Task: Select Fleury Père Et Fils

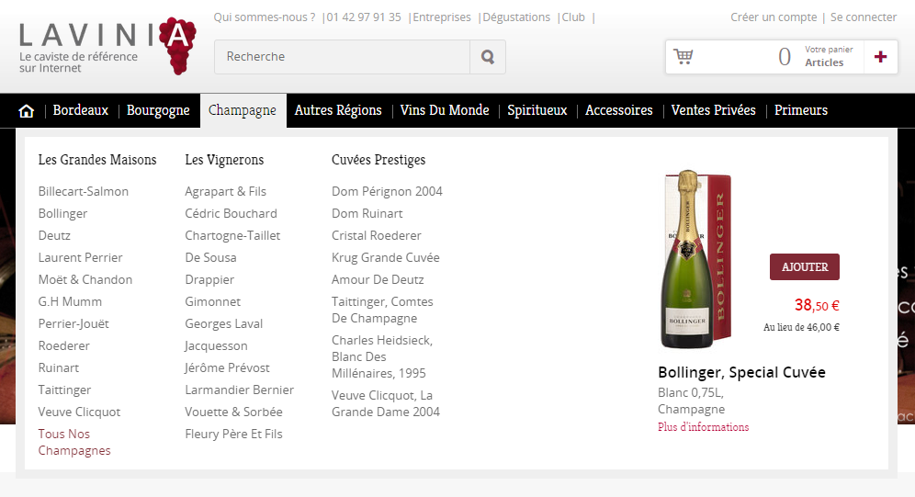Action: tap(233, 435)
